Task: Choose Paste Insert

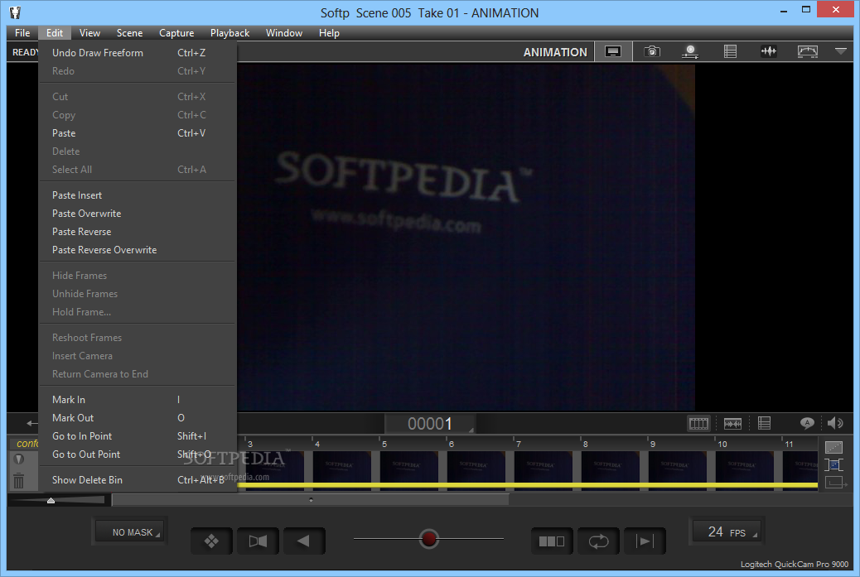Action: tap(138, 195)
